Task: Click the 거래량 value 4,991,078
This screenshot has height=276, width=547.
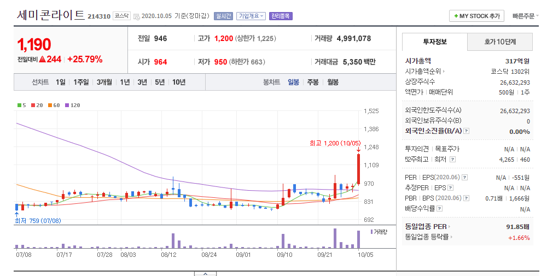Action: (x=354, y=38)
